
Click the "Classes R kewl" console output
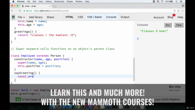tap(154, 31)
